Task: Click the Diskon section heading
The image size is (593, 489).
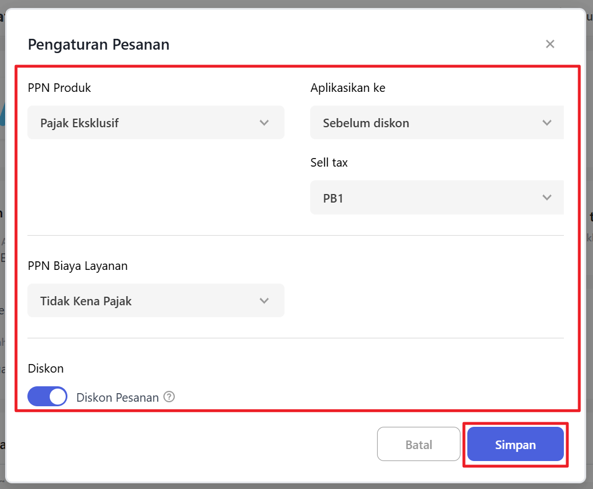Action: 46,369
